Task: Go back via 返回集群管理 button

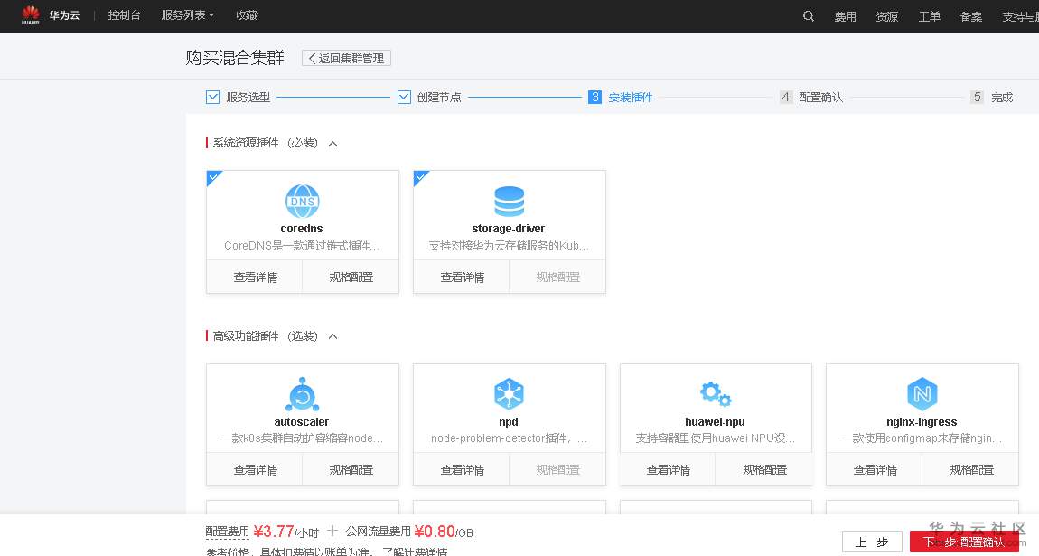Action: pyautogui.click(x=347, y=59)
